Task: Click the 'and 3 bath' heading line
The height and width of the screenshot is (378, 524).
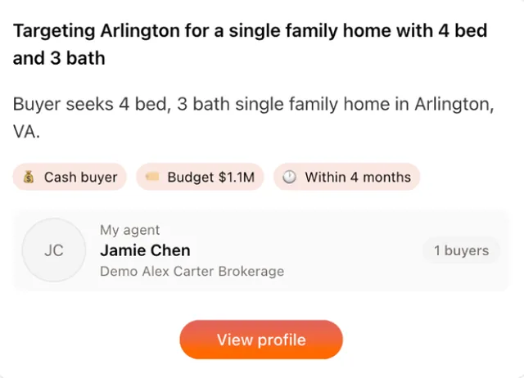Action: [x=59, y=58]
